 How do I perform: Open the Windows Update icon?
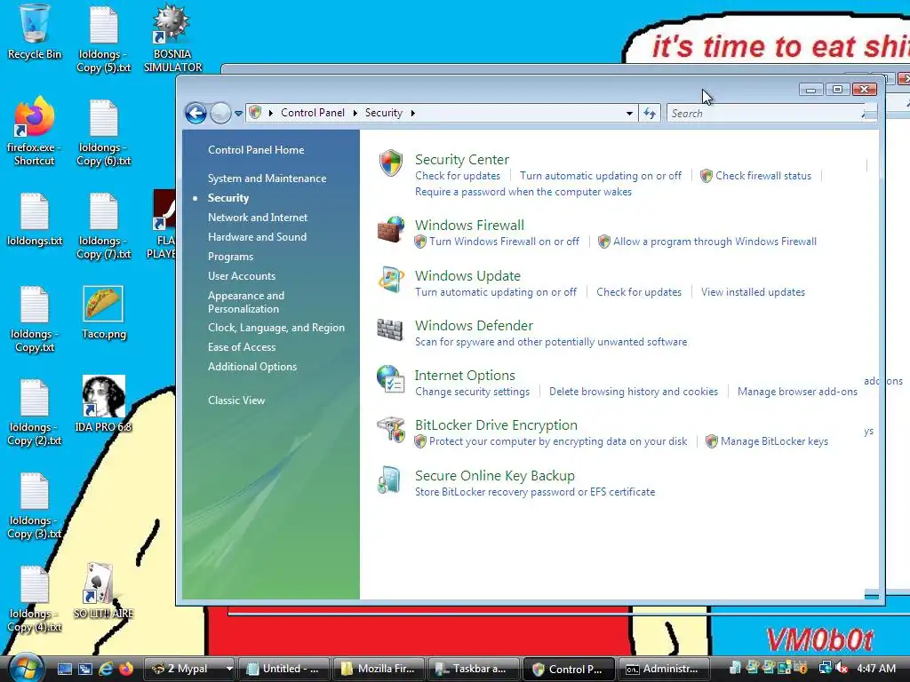tap(391, 280)
